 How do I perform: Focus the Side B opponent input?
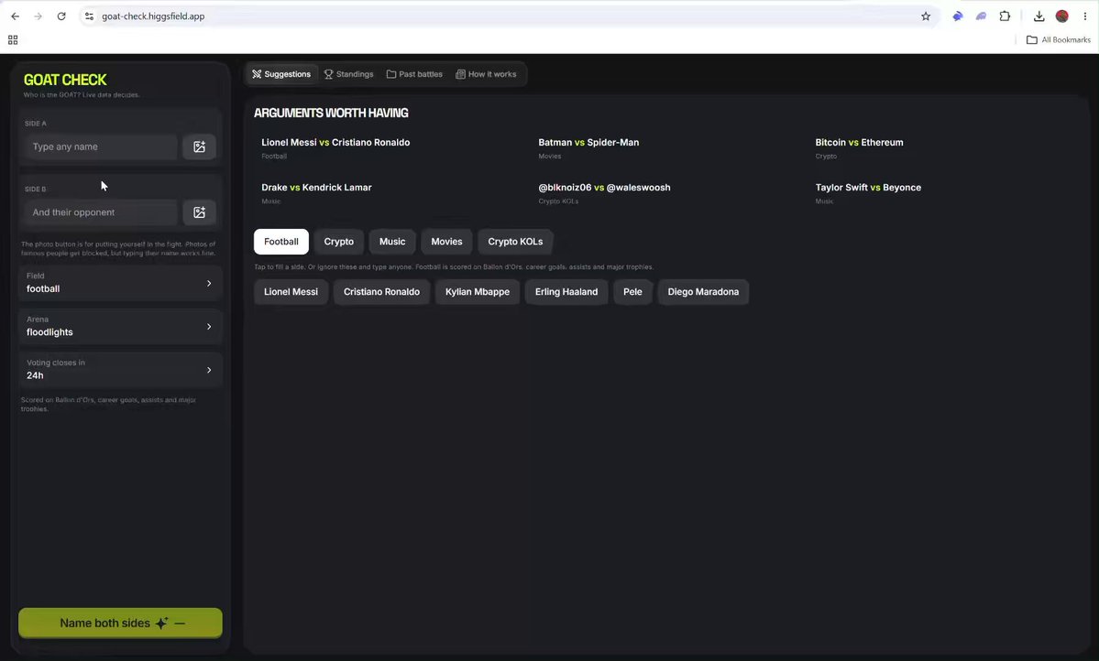(x=101, y=212)
